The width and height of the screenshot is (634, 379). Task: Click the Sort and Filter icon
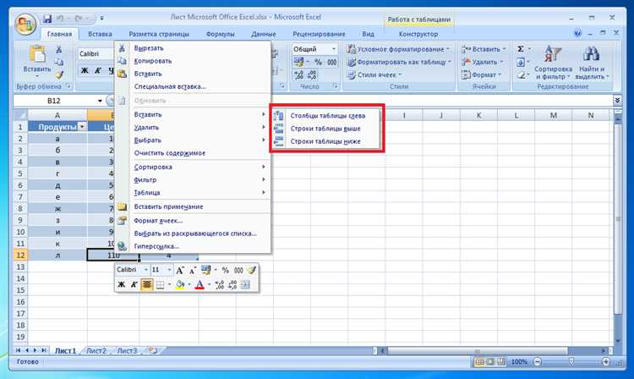tap(553, 55)
